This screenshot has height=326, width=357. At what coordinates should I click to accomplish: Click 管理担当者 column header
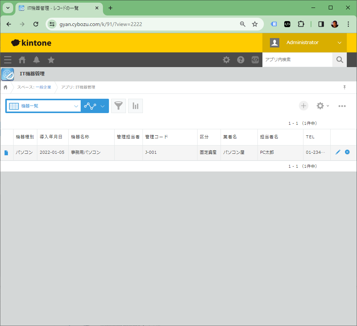[128, 137]
